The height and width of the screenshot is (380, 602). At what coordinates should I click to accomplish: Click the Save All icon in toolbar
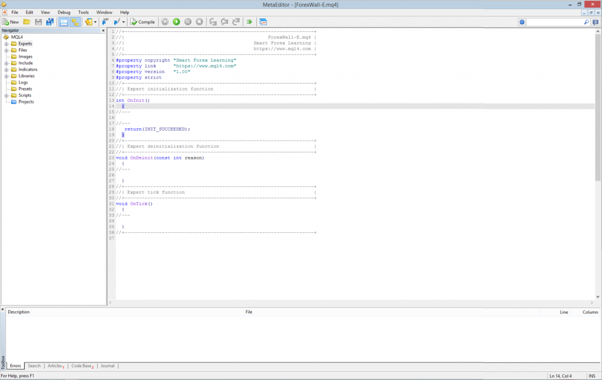49,22
